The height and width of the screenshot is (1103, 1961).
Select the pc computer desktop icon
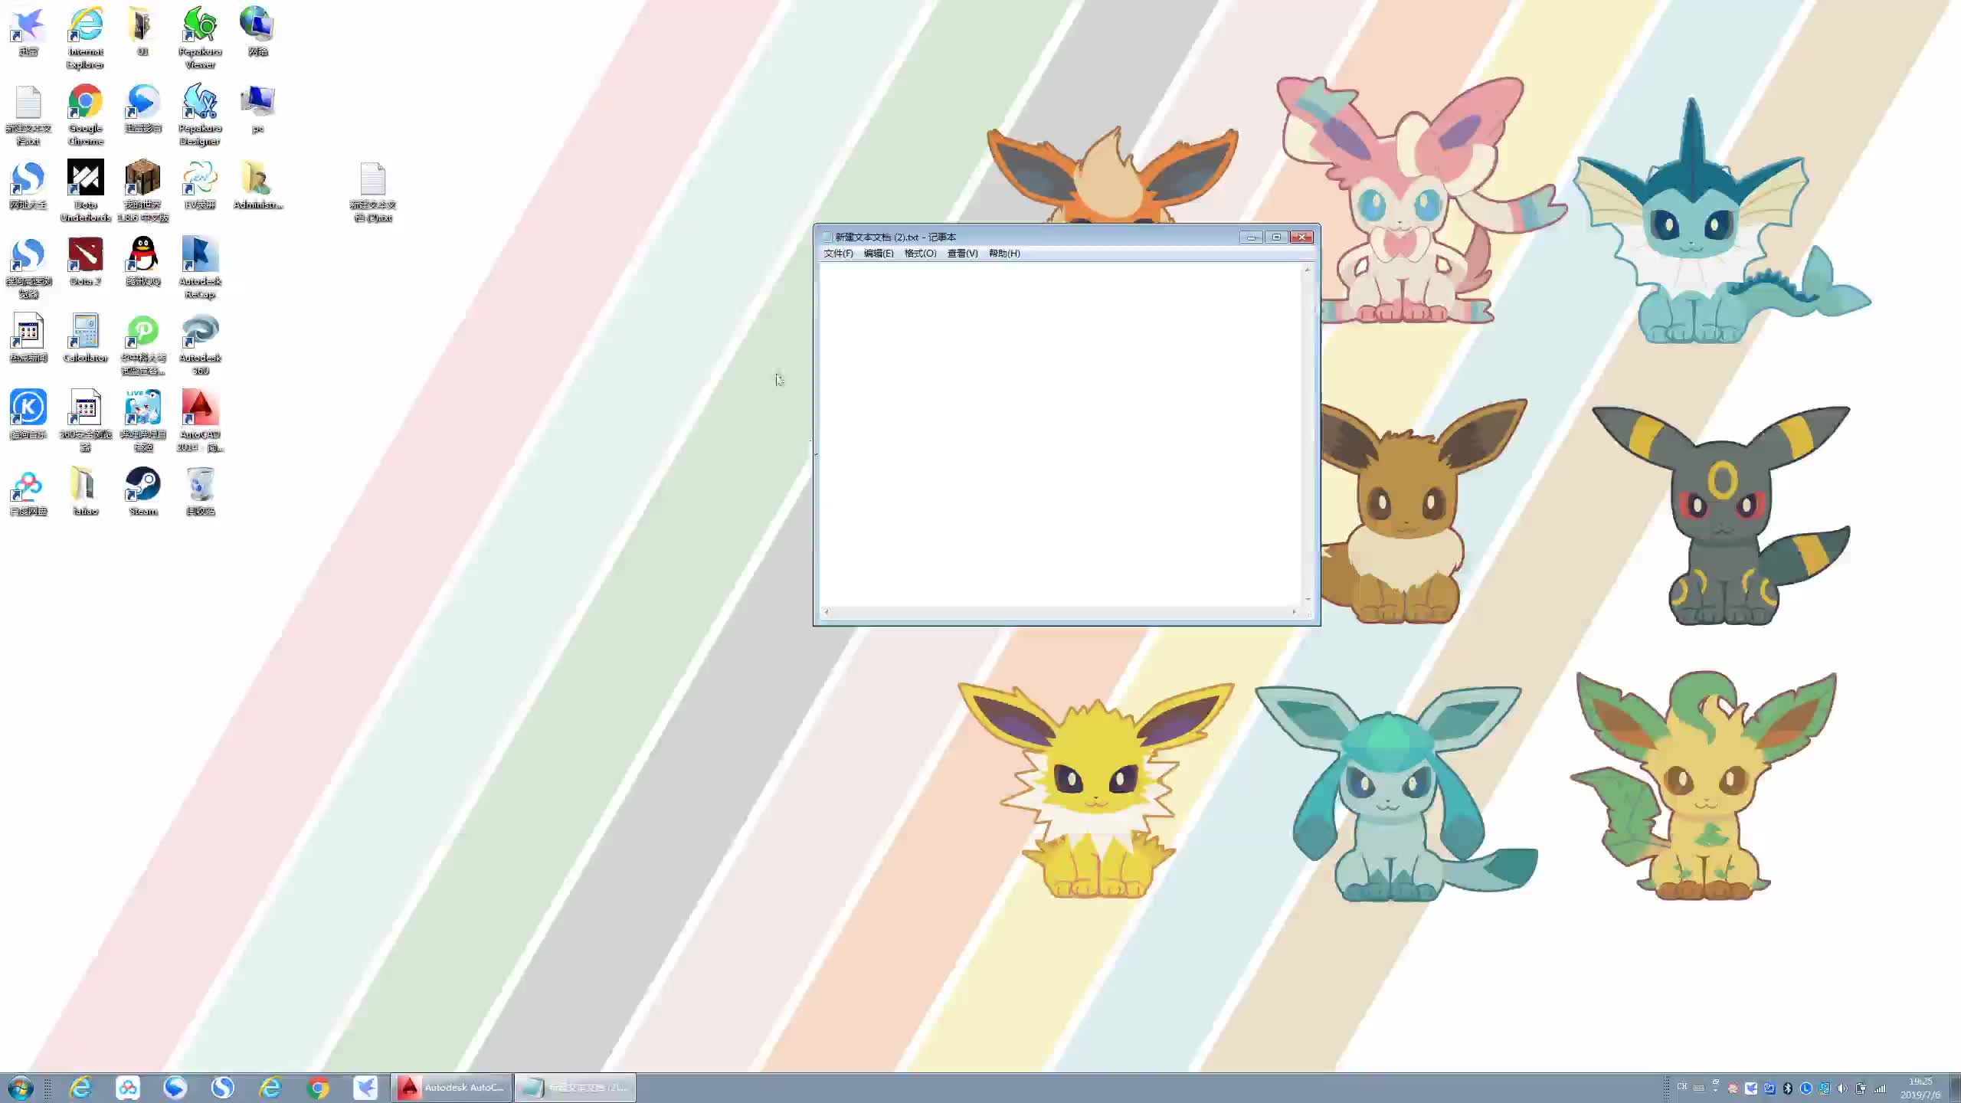coord(257,109)
